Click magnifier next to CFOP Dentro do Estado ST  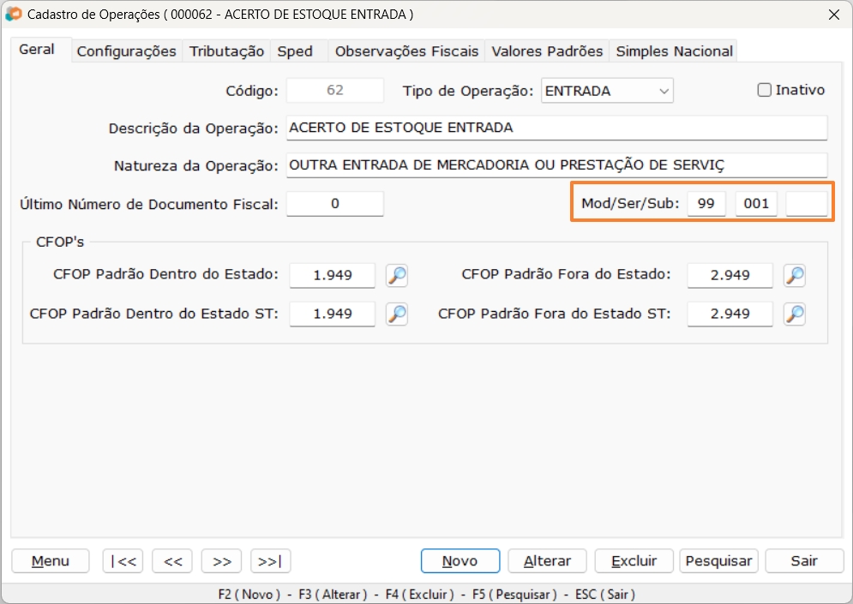(396, 314)
